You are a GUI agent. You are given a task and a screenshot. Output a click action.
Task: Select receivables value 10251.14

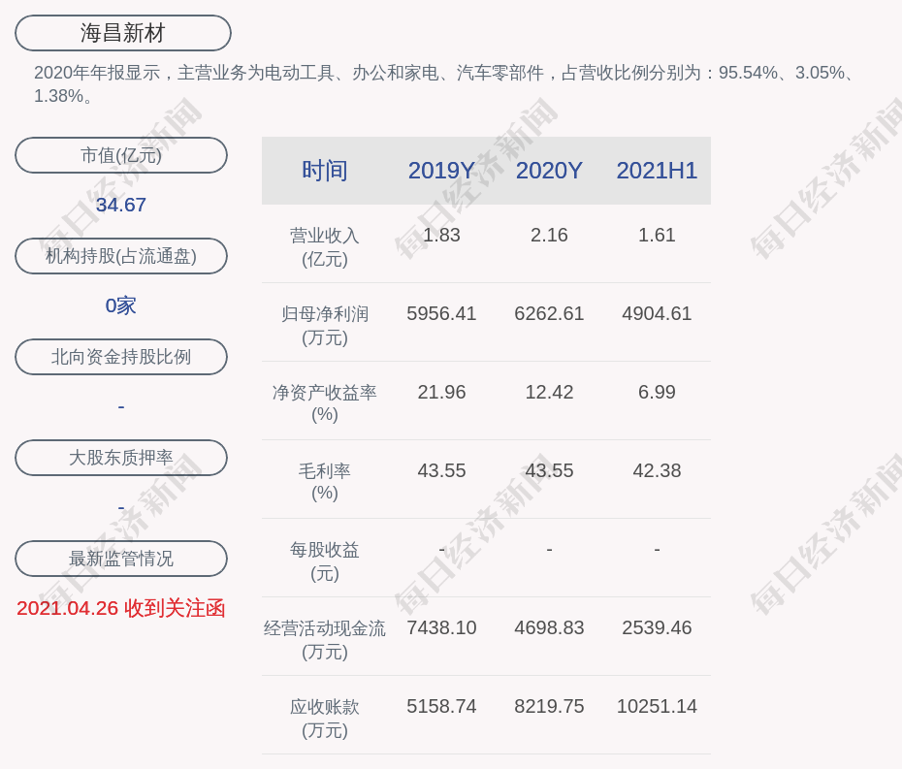coord(657,706)
